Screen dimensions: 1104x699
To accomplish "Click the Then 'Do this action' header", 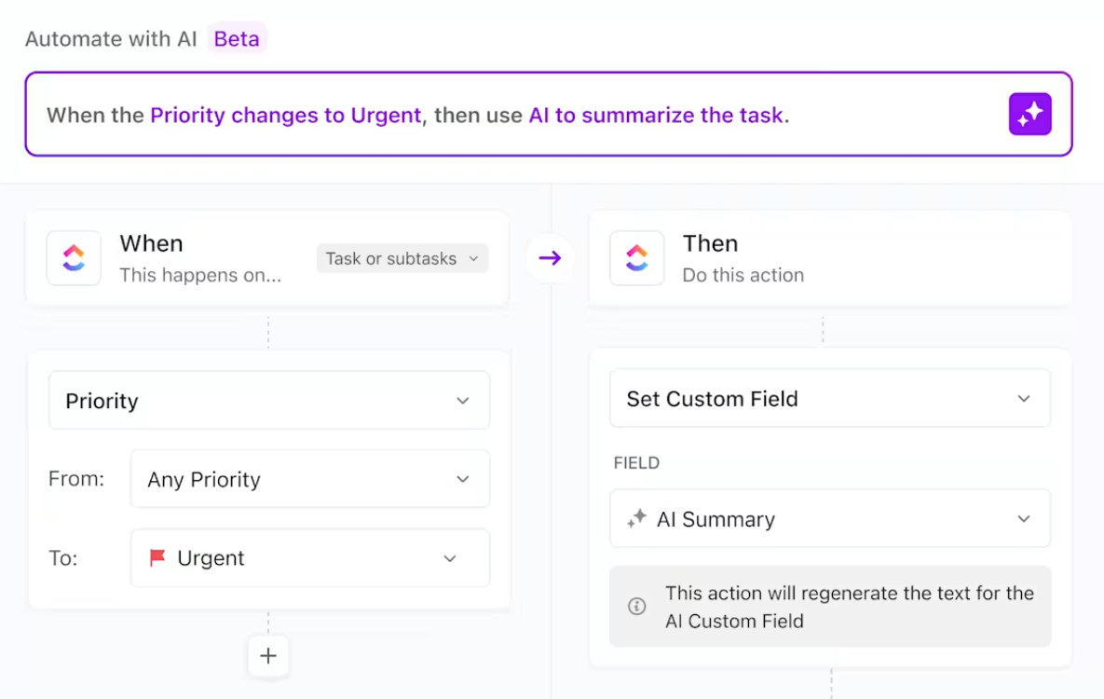I will click(x=743, y=275).
